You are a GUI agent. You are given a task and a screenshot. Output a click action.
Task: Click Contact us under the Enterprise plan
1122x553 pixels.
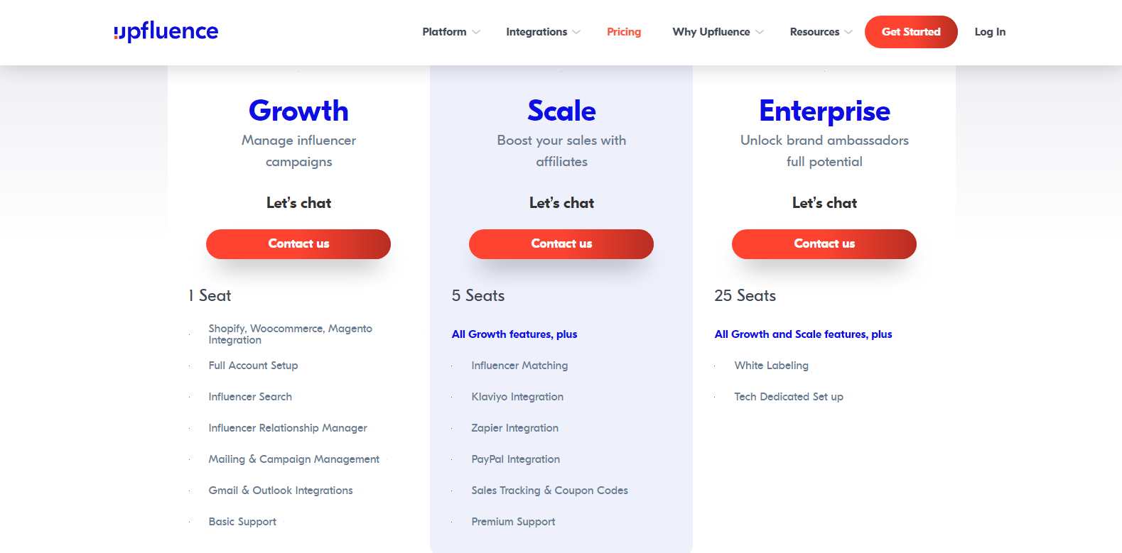tap(824, 243)
